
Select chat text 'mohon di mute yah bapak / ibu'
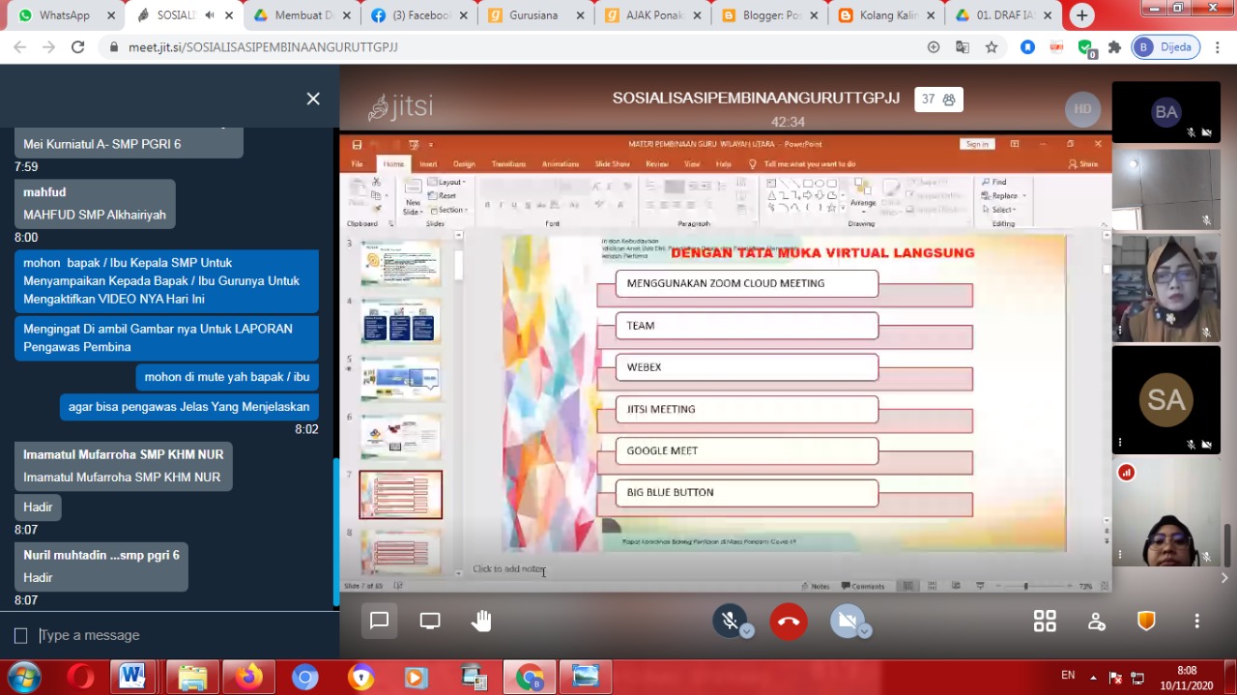227,377
